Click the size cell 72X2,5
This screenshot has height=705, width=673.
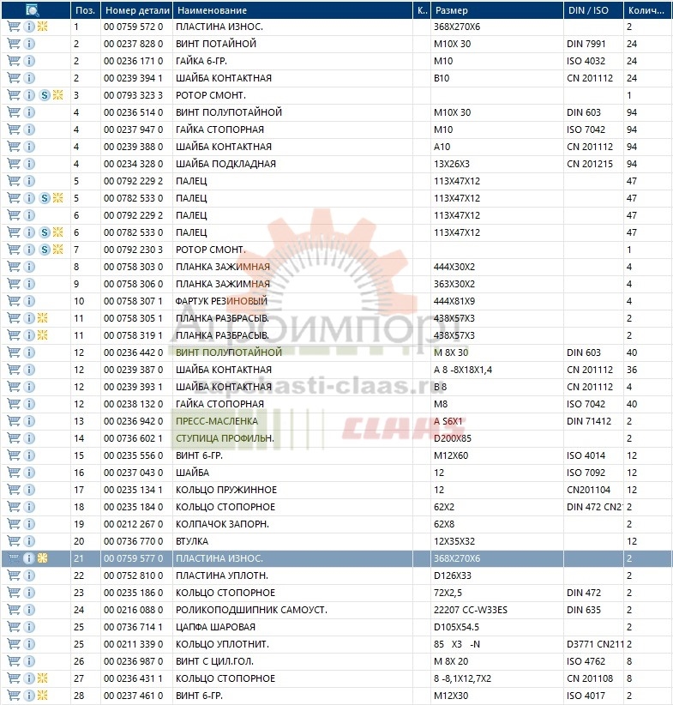(448, 593)
